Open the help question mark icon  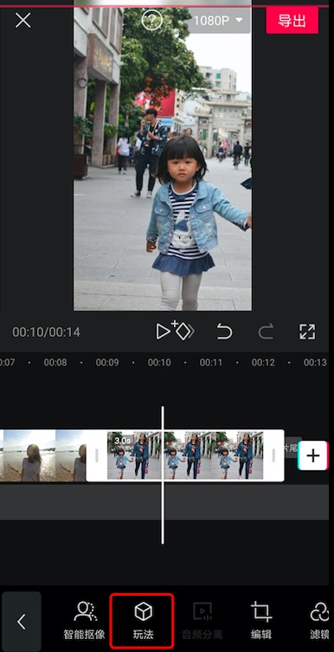pyautogui.click(x=151, y=20)
